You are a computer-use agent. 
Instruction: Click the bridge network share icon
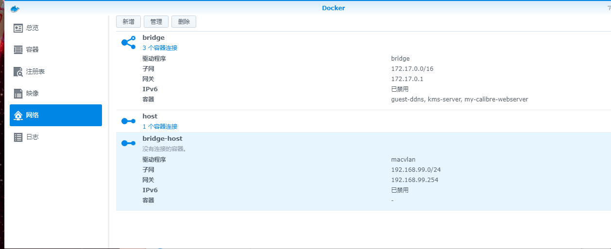point(128,42)
